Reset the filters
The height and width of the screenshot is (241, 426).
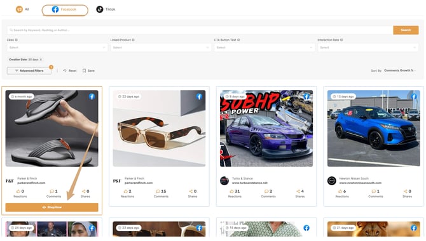pos(70,70)
